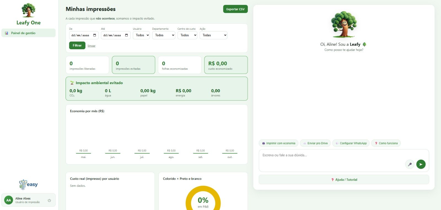Open the calendar picker in the Até field

127,35
